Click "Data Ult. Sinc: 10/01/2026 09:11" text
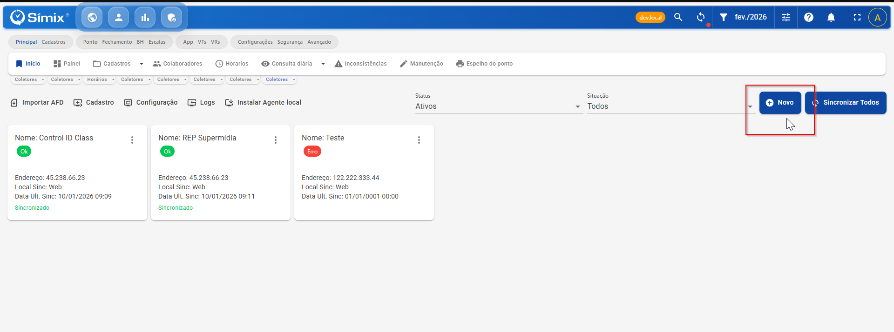 pyautogui.click(x=207, y=196)
